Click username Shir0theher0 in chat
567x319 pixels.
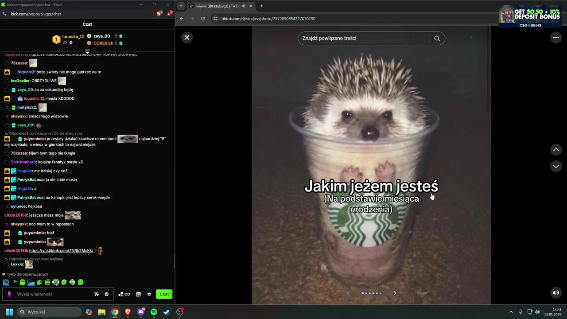coord(23,162)
